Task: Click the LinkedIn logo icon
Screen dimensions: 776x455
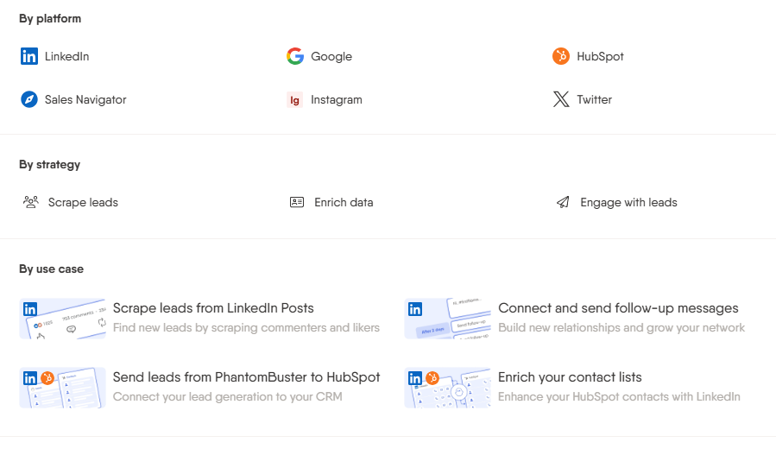Action: [x=29, y=56]
